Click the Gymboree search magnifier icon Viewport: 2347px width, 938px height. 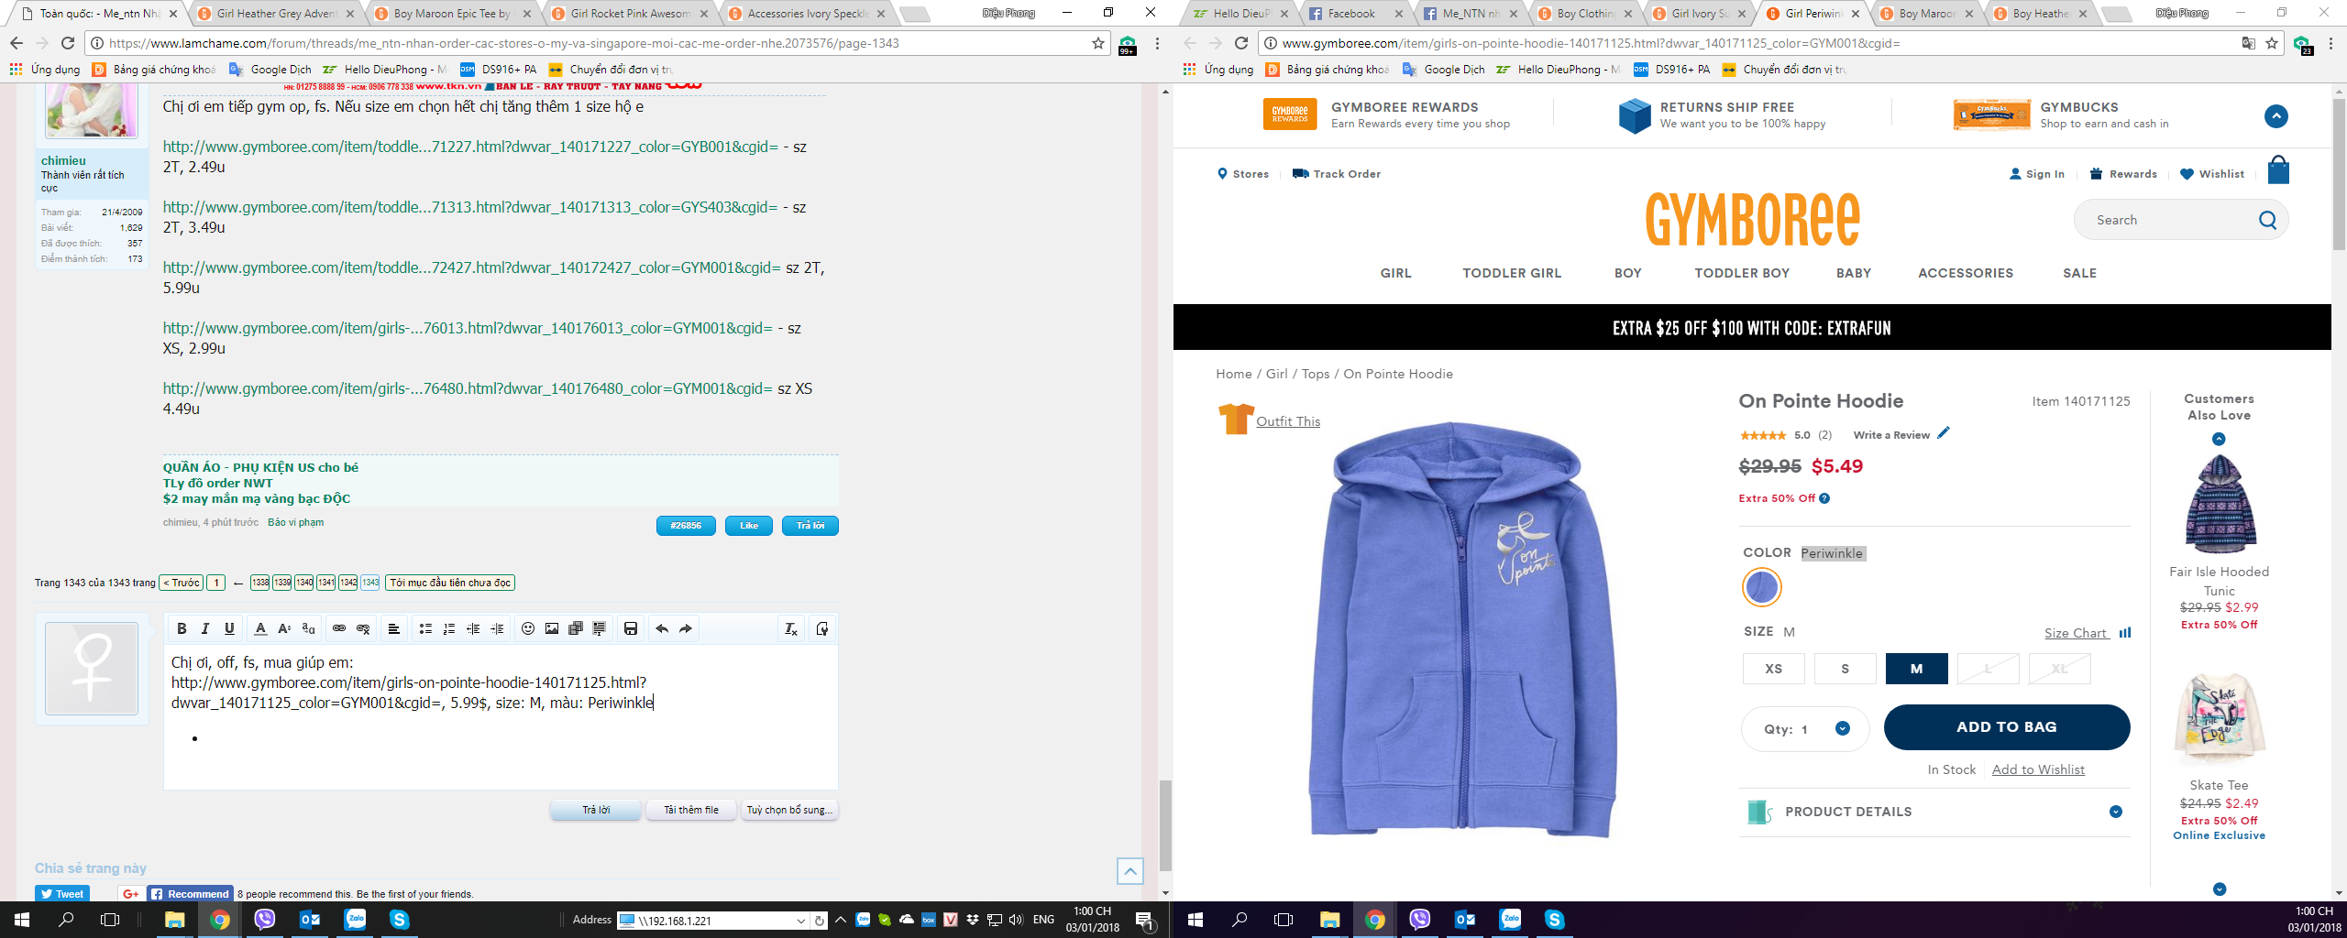coord(2267,220)
